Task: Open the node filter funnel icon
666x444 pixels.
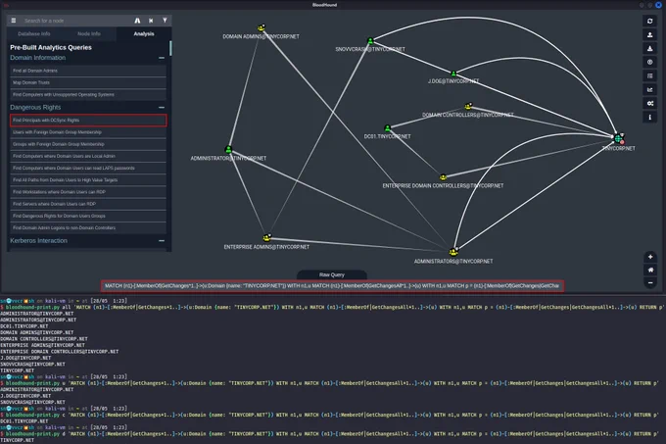Action: click(x=165, y=20)
